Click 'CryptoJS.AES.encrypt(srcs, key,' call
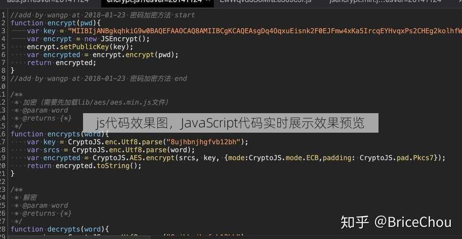Image resolution: width=462 pixels, height=239 pixels. coord(156,158)
